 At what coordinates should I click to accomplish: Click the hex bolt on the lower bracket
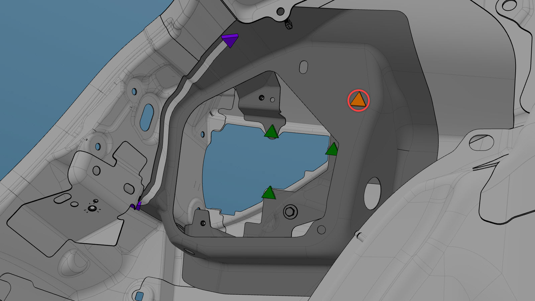click(290, 212)
